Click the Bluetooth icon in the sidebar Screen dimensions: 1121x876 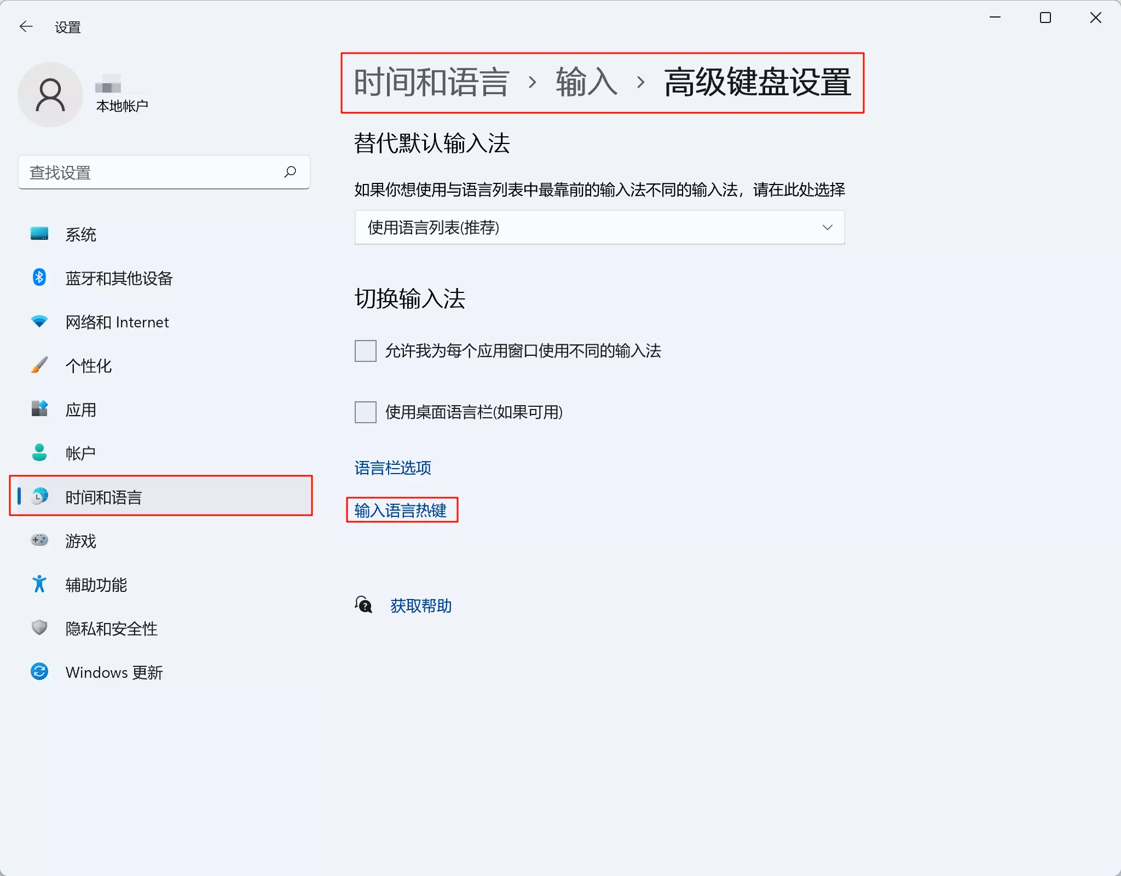point(39,278)
